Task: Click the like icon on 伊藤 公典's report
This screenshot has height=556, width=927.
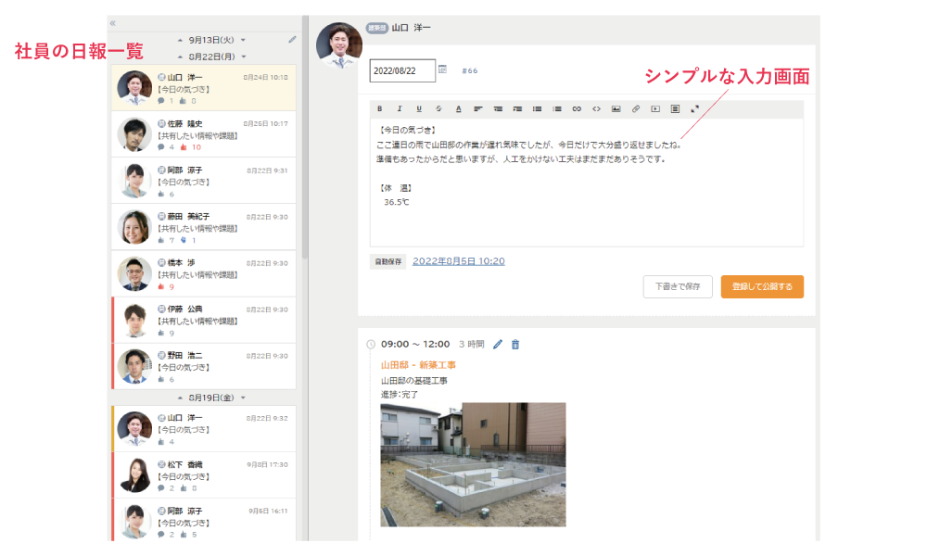Action: click(x=160, y=334)
